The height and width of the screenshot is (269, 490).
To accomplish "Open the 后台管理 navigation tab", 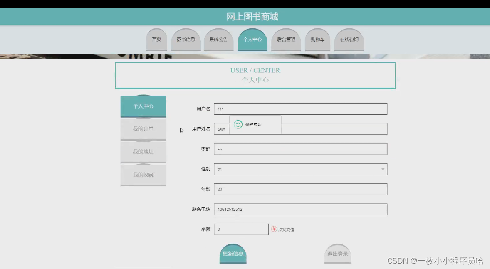I will 286,39.
